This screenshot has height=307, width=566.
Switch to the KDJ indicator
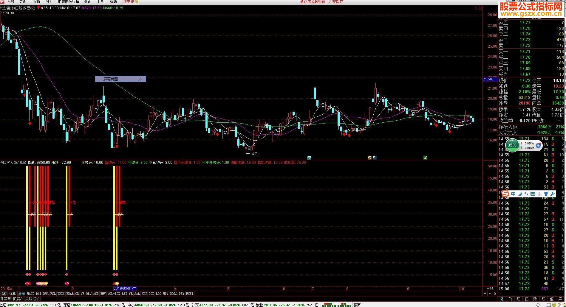pos(144,294)
